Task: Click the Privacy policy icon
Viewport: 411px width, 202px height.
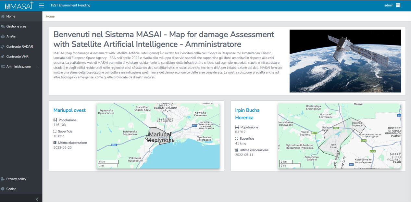Action: click(x=3, y=179)
